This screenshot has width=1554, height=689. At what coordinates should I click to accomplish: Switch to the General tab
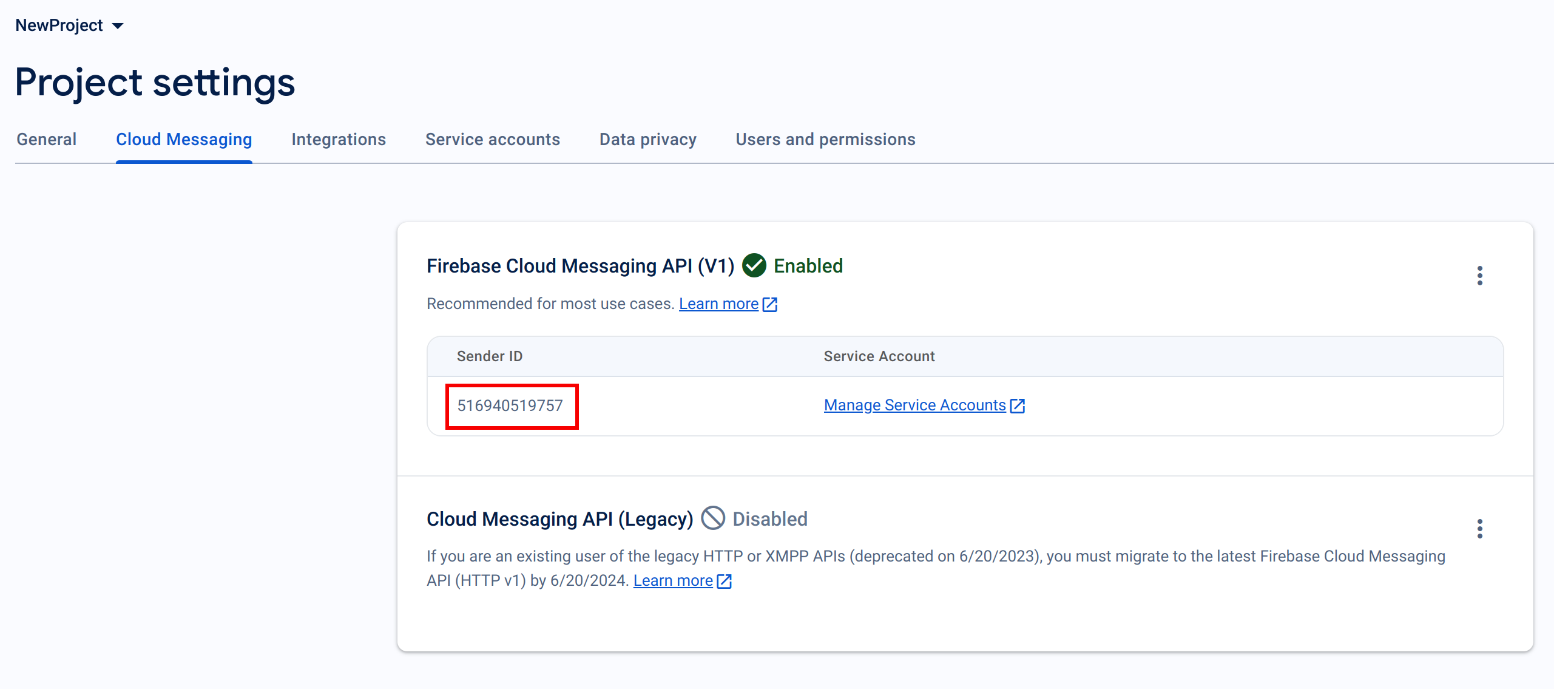47,140
